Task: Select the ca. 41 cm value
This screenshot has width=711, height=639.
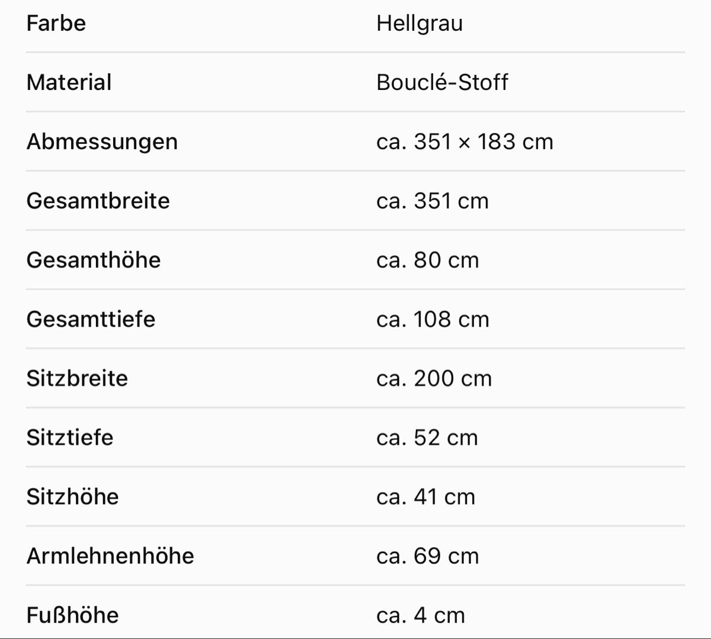Action: (425, 497)
